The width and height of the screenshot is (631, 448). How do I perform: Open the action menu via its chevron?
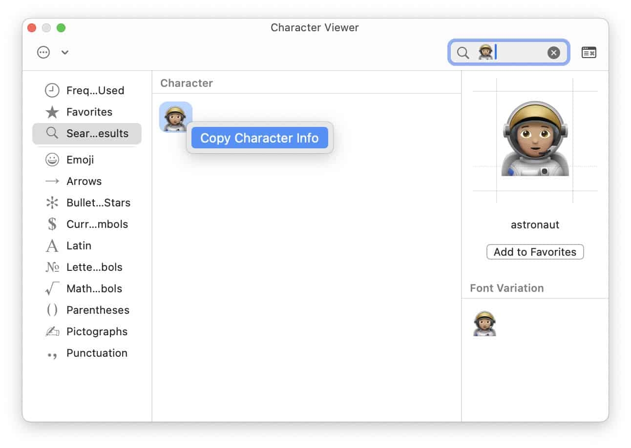click(64, 52)
